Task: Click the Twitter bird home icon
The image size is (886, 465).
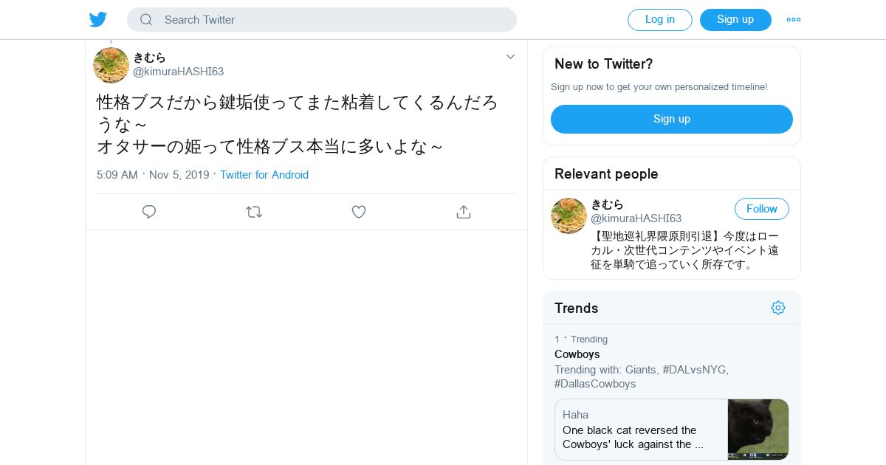Action: (98, 20)
